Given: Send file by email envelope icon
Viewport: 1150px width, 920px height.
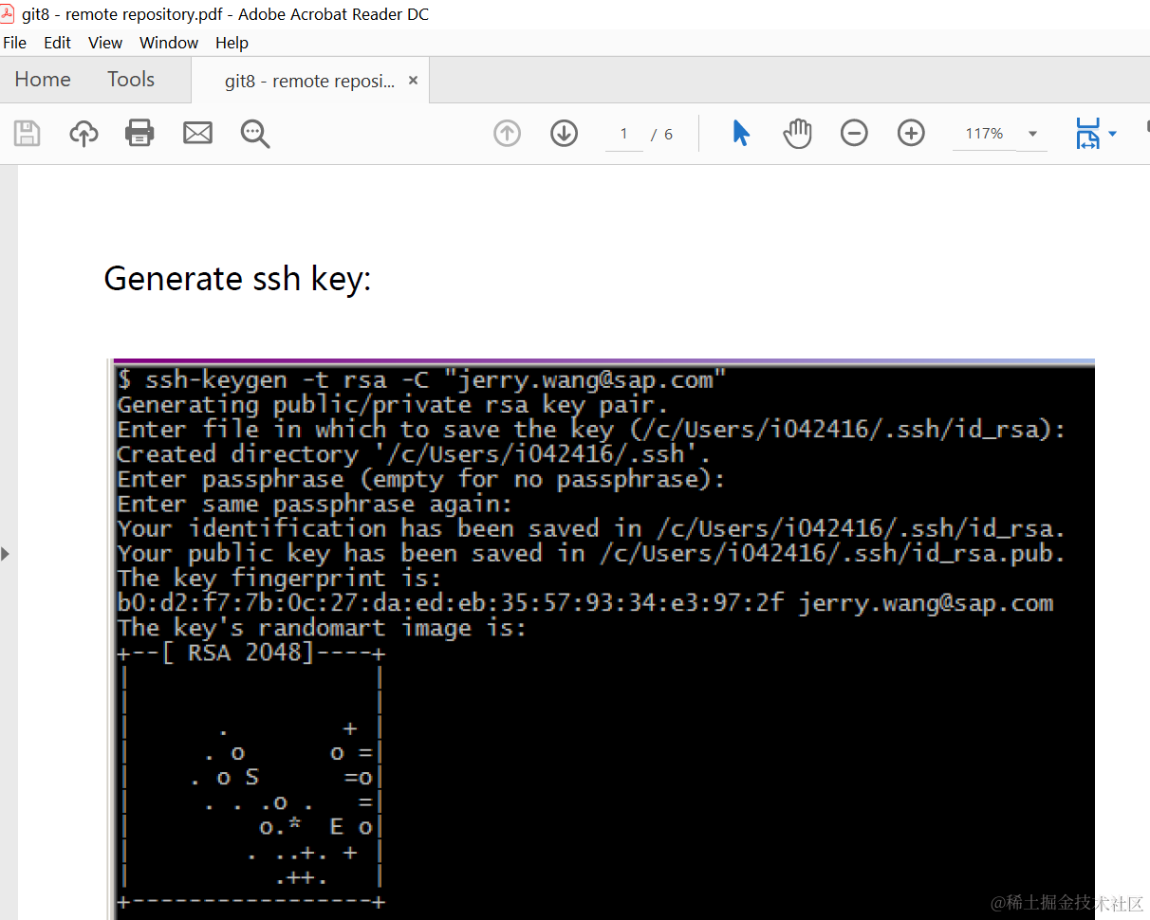Looking at the screenshot, I should point(197,134).
